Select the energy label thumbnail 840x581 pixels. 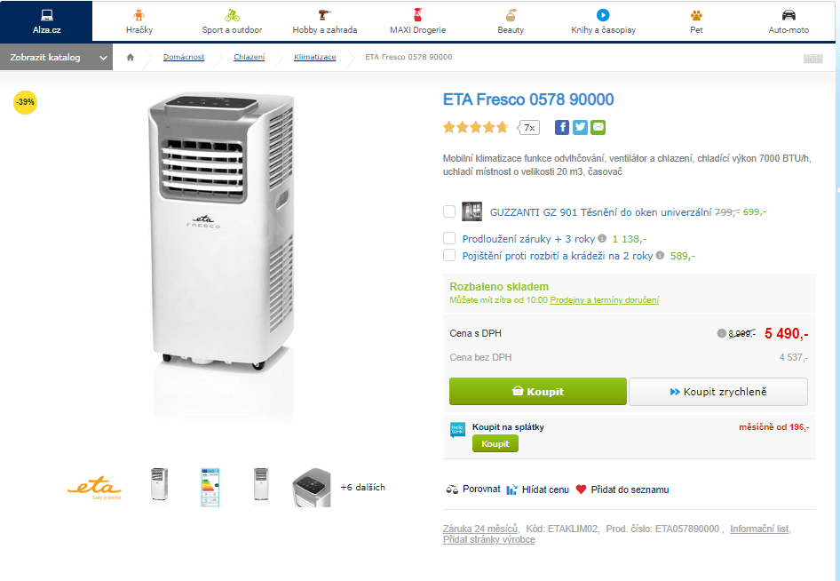pos(210,487)
